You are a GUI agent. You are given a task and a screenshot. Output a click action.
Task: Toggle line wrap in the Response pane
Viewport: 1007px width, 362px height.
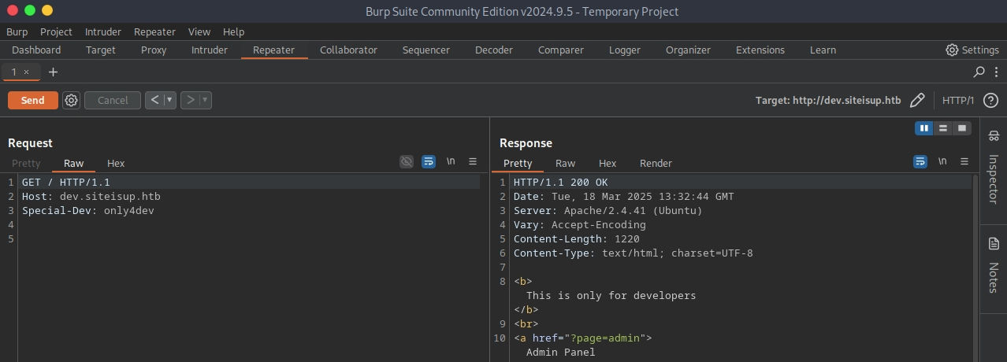(920, 161)
